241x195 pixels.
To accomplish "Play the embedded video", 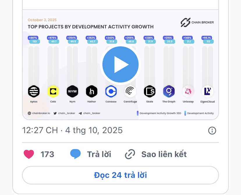I will (x=120, y=65).
